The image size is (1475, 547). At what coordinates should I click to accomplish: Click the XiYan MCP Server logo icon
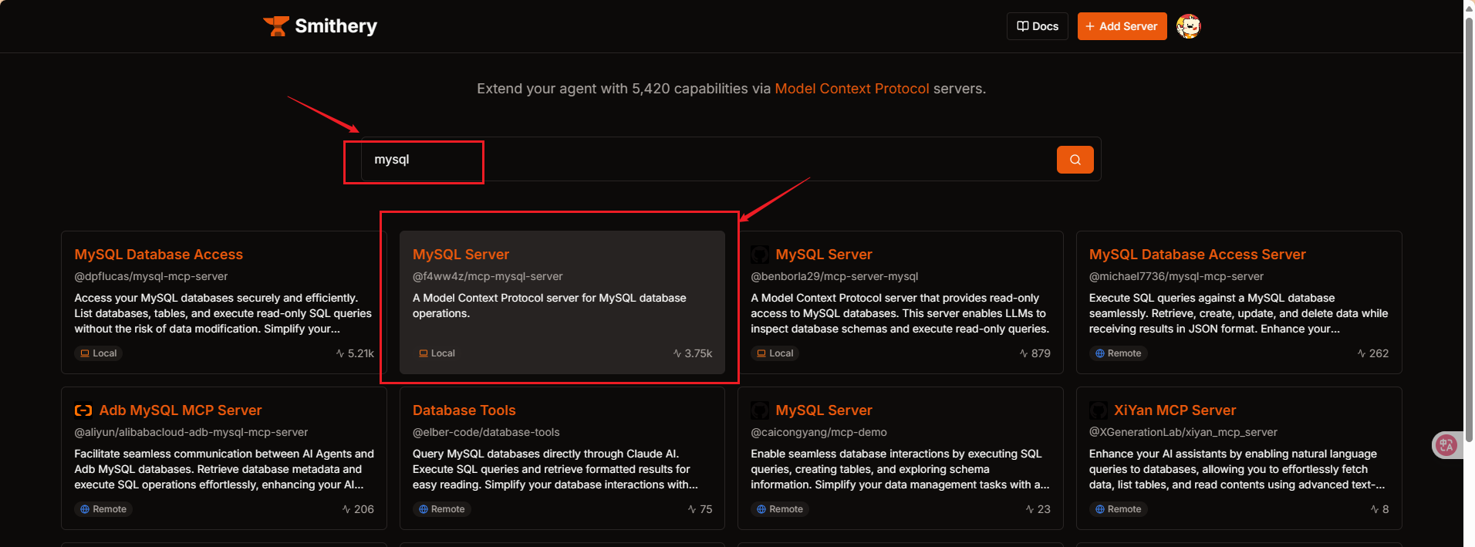click(1098, 410)
